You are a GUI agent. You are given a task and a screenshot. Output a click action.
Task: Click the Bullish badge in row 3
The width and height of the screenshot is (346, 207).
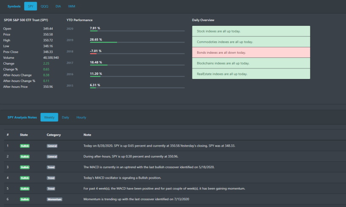[x=25, y=167]
